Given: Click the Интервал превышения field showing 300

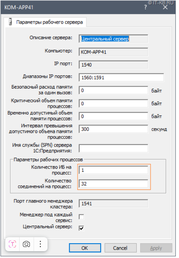Looking at the screenshot, I should 113,129.
